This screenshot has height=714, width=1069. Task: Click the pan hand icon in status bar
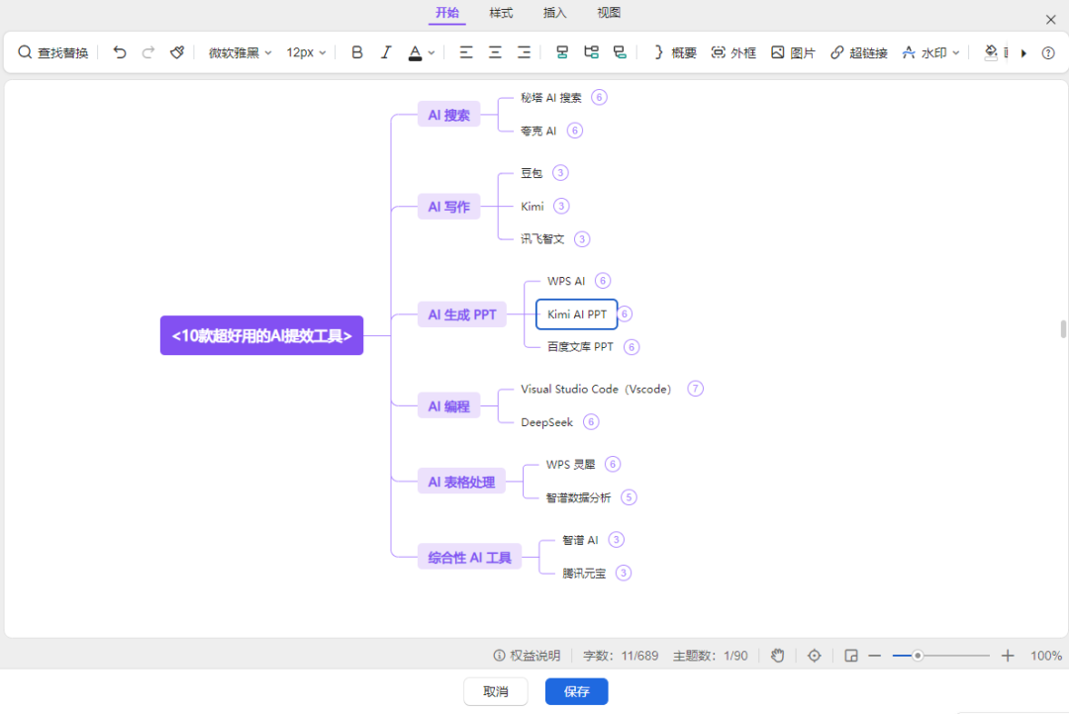pyautogui.click(x=777, y=656)
